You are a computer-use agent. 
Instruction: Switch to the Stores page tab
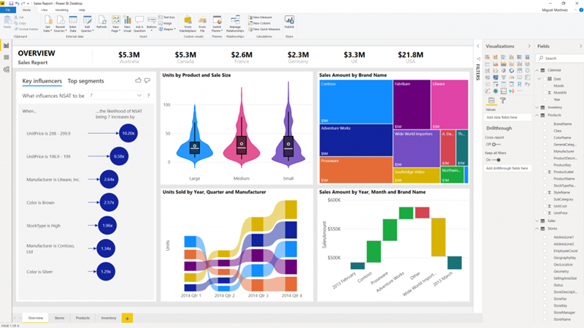(59, 318)
